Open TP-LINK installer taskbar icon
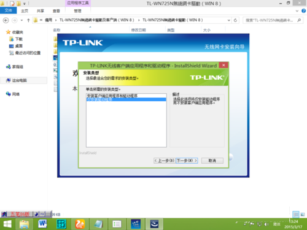Image resolution: width=307 pixels, height=230 pixels. click(154, 224)
